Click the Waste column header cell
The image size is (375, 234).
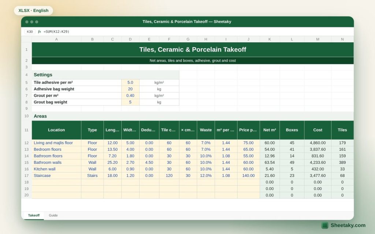[206, 130]
